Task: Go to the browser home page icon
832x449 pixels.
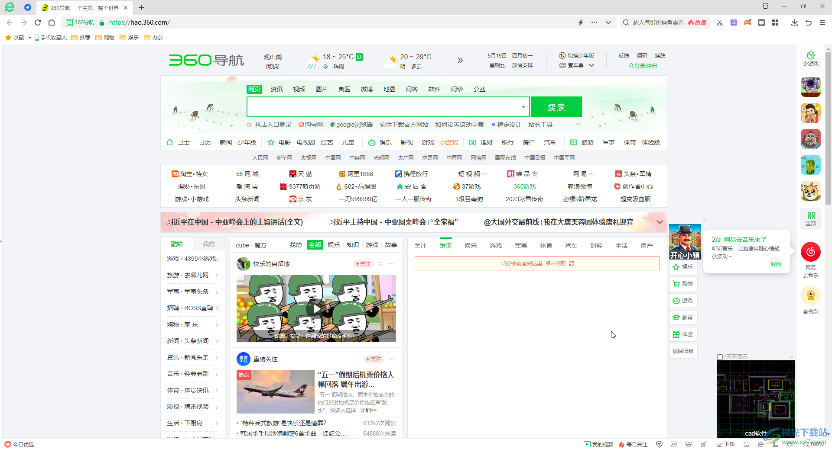Action: (52, 22)
